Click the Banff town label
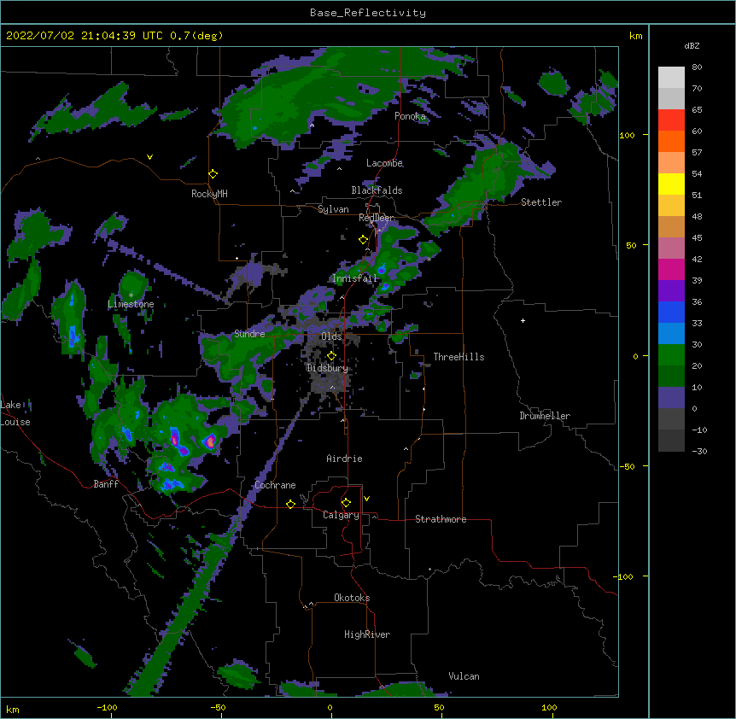736x719 pixels. click(106, 484)
